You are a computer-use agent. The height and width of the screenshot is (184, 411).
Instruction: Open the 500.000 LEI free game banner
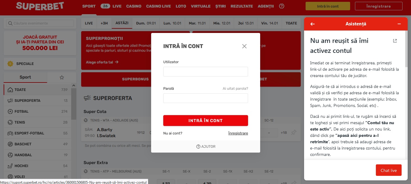40,43
